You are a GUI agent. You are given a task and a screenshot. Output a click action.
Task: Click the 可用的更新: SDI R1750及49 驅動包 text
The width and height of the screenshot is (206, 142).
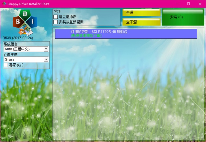point(99,32)
